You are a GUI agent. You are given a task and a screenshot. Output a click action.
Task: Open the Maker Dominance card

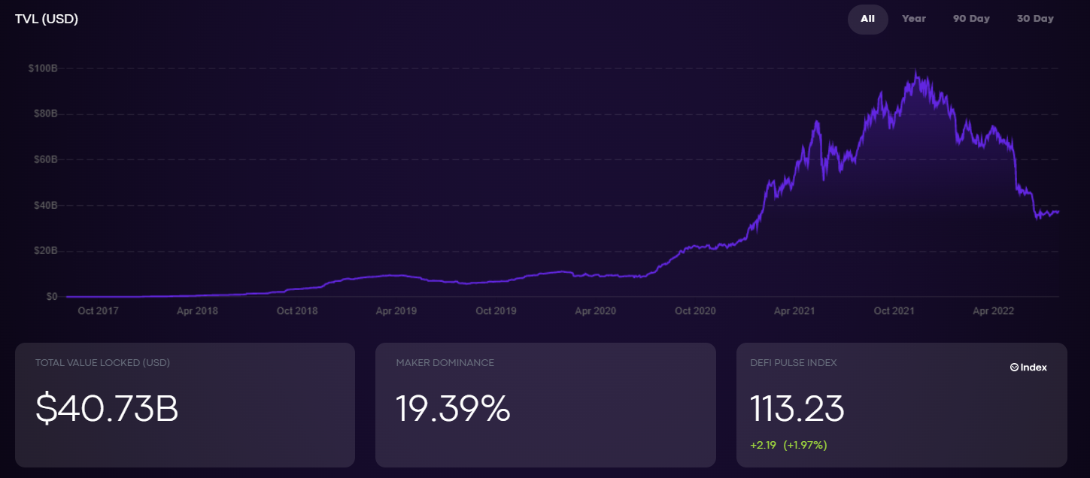(545, 405)
